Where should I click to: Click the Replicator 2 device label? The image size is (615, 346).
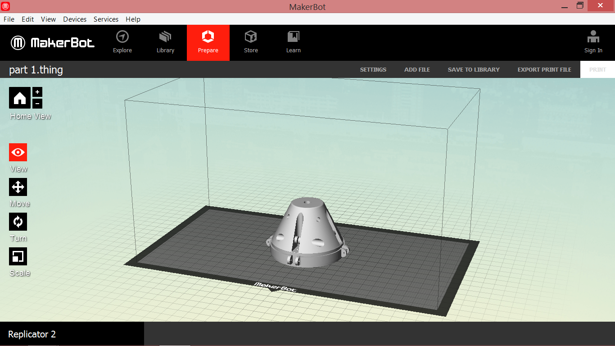click(x=32, y=334)
